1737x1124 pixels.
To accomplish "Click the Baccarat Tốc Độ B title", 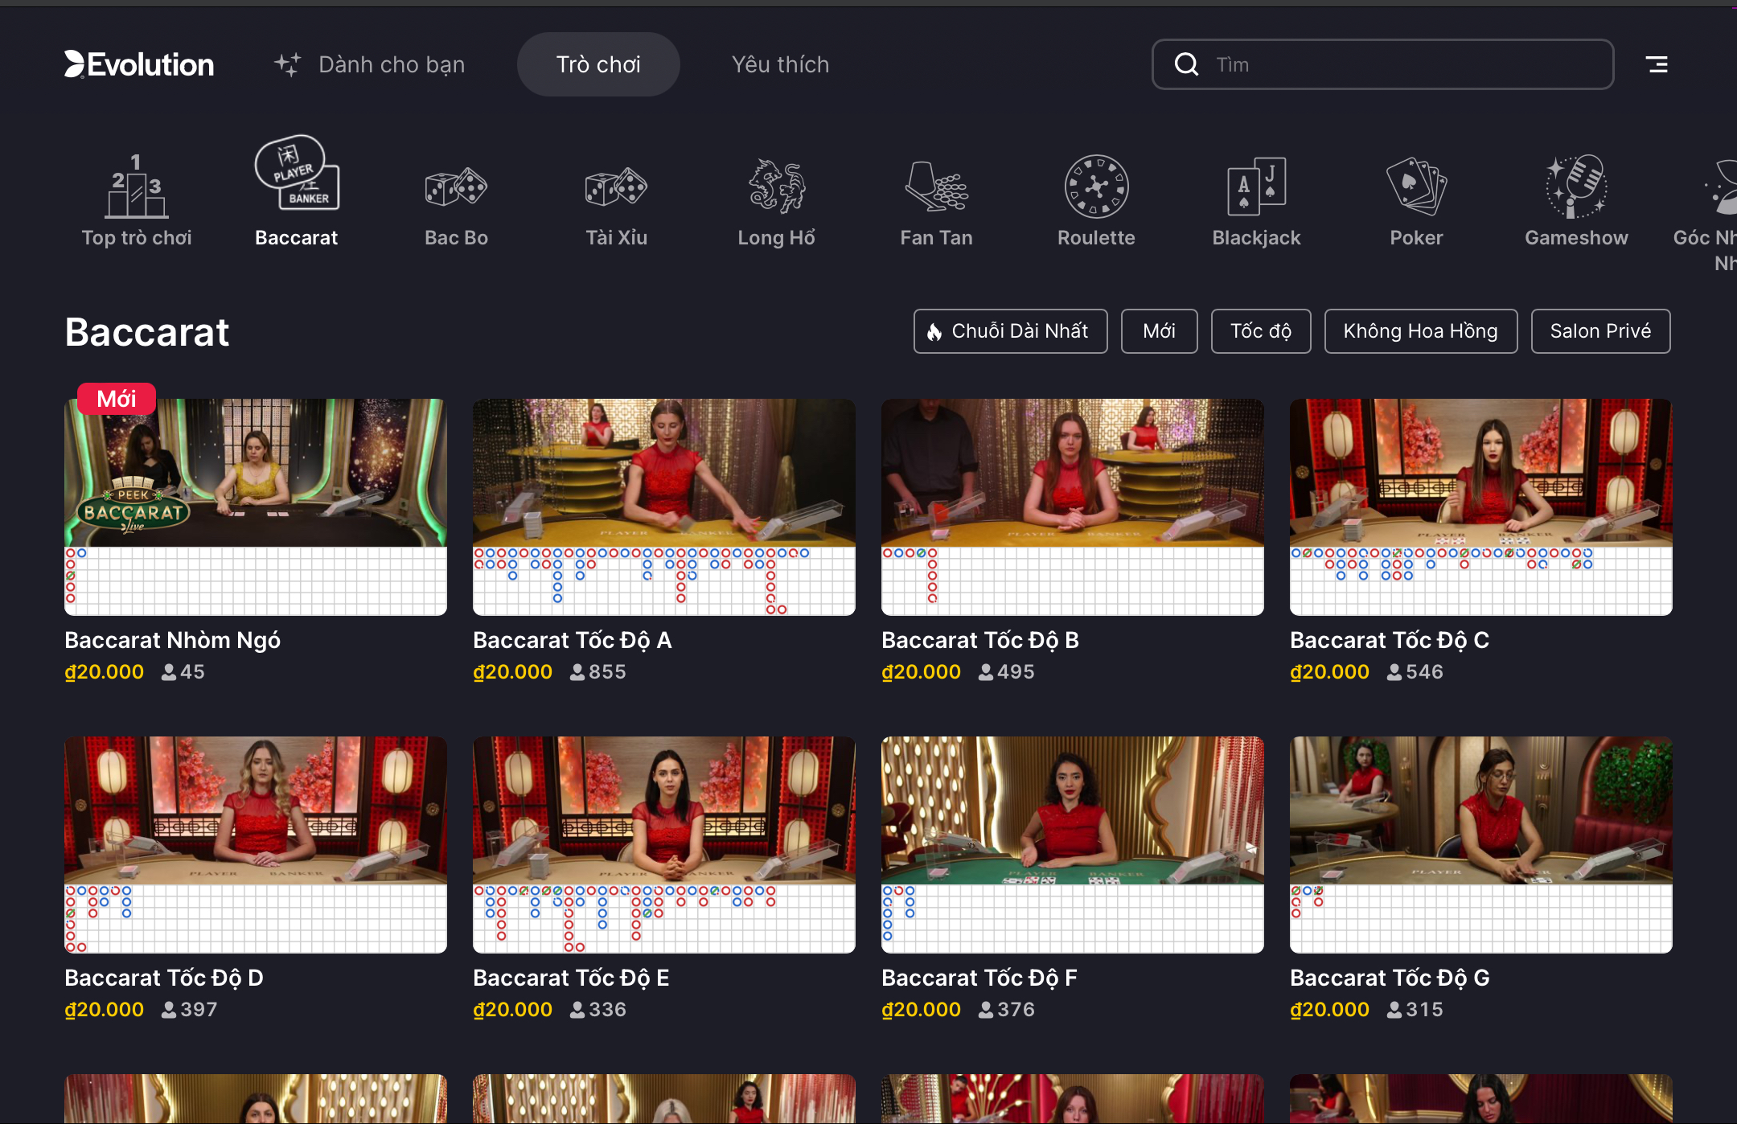I will [980, 640].
